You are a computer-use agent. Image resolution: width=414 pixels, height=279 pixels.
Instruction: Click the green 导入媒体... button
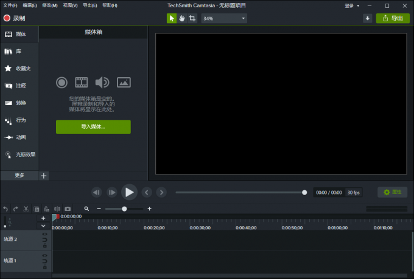93,127
